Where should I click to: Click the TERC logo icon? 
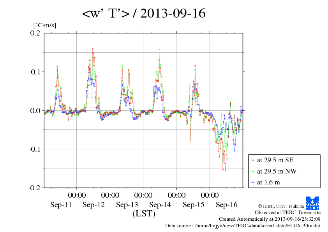point(312,203)
